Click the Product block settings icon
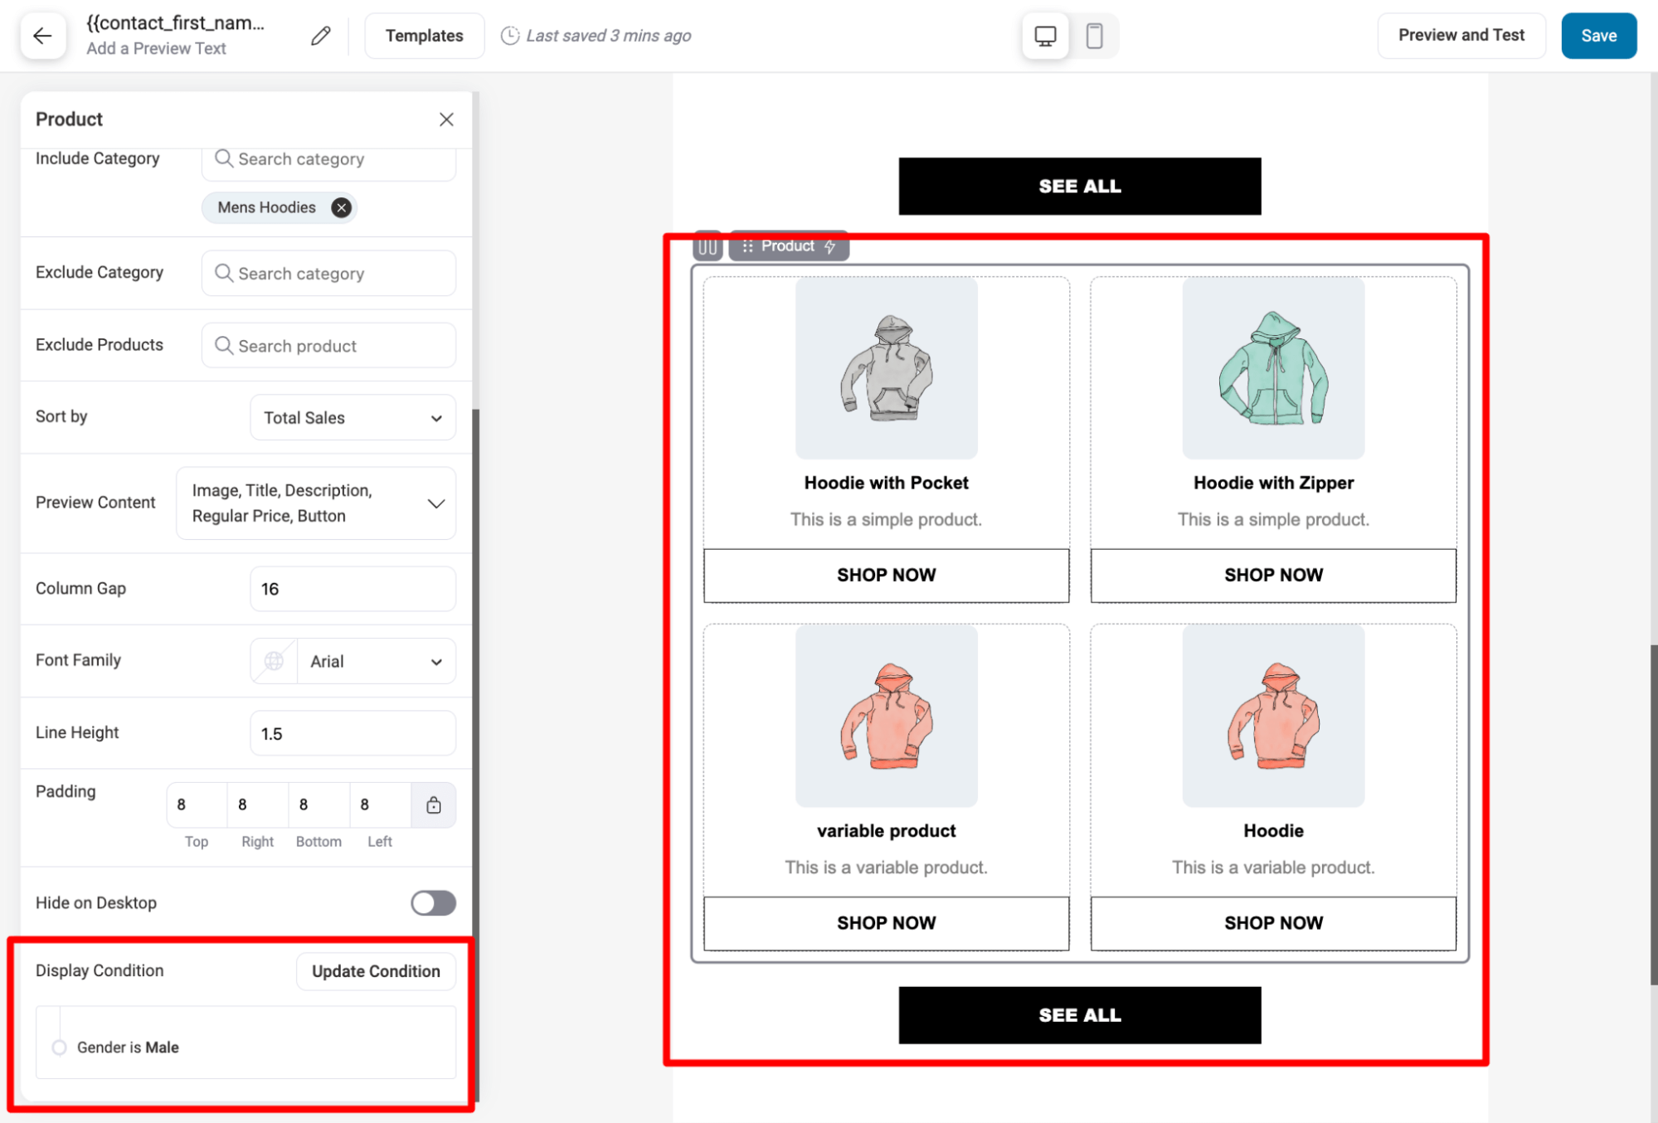 click(x=831, y=246)
